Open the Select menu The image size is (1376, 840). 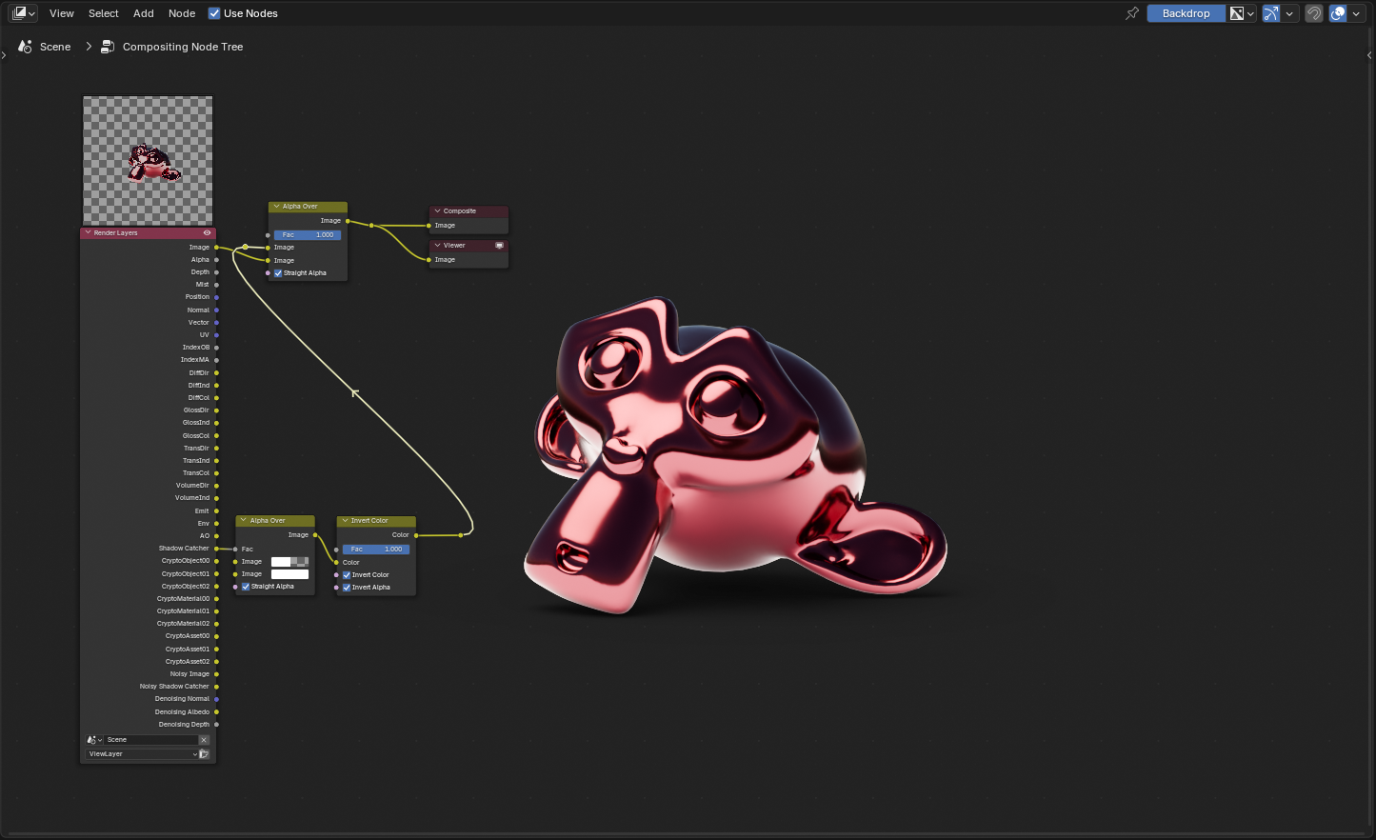tap(104, 13)
